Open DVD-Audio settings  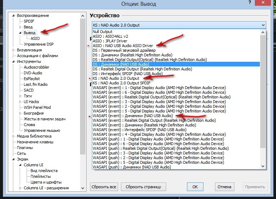click(33, 73)
